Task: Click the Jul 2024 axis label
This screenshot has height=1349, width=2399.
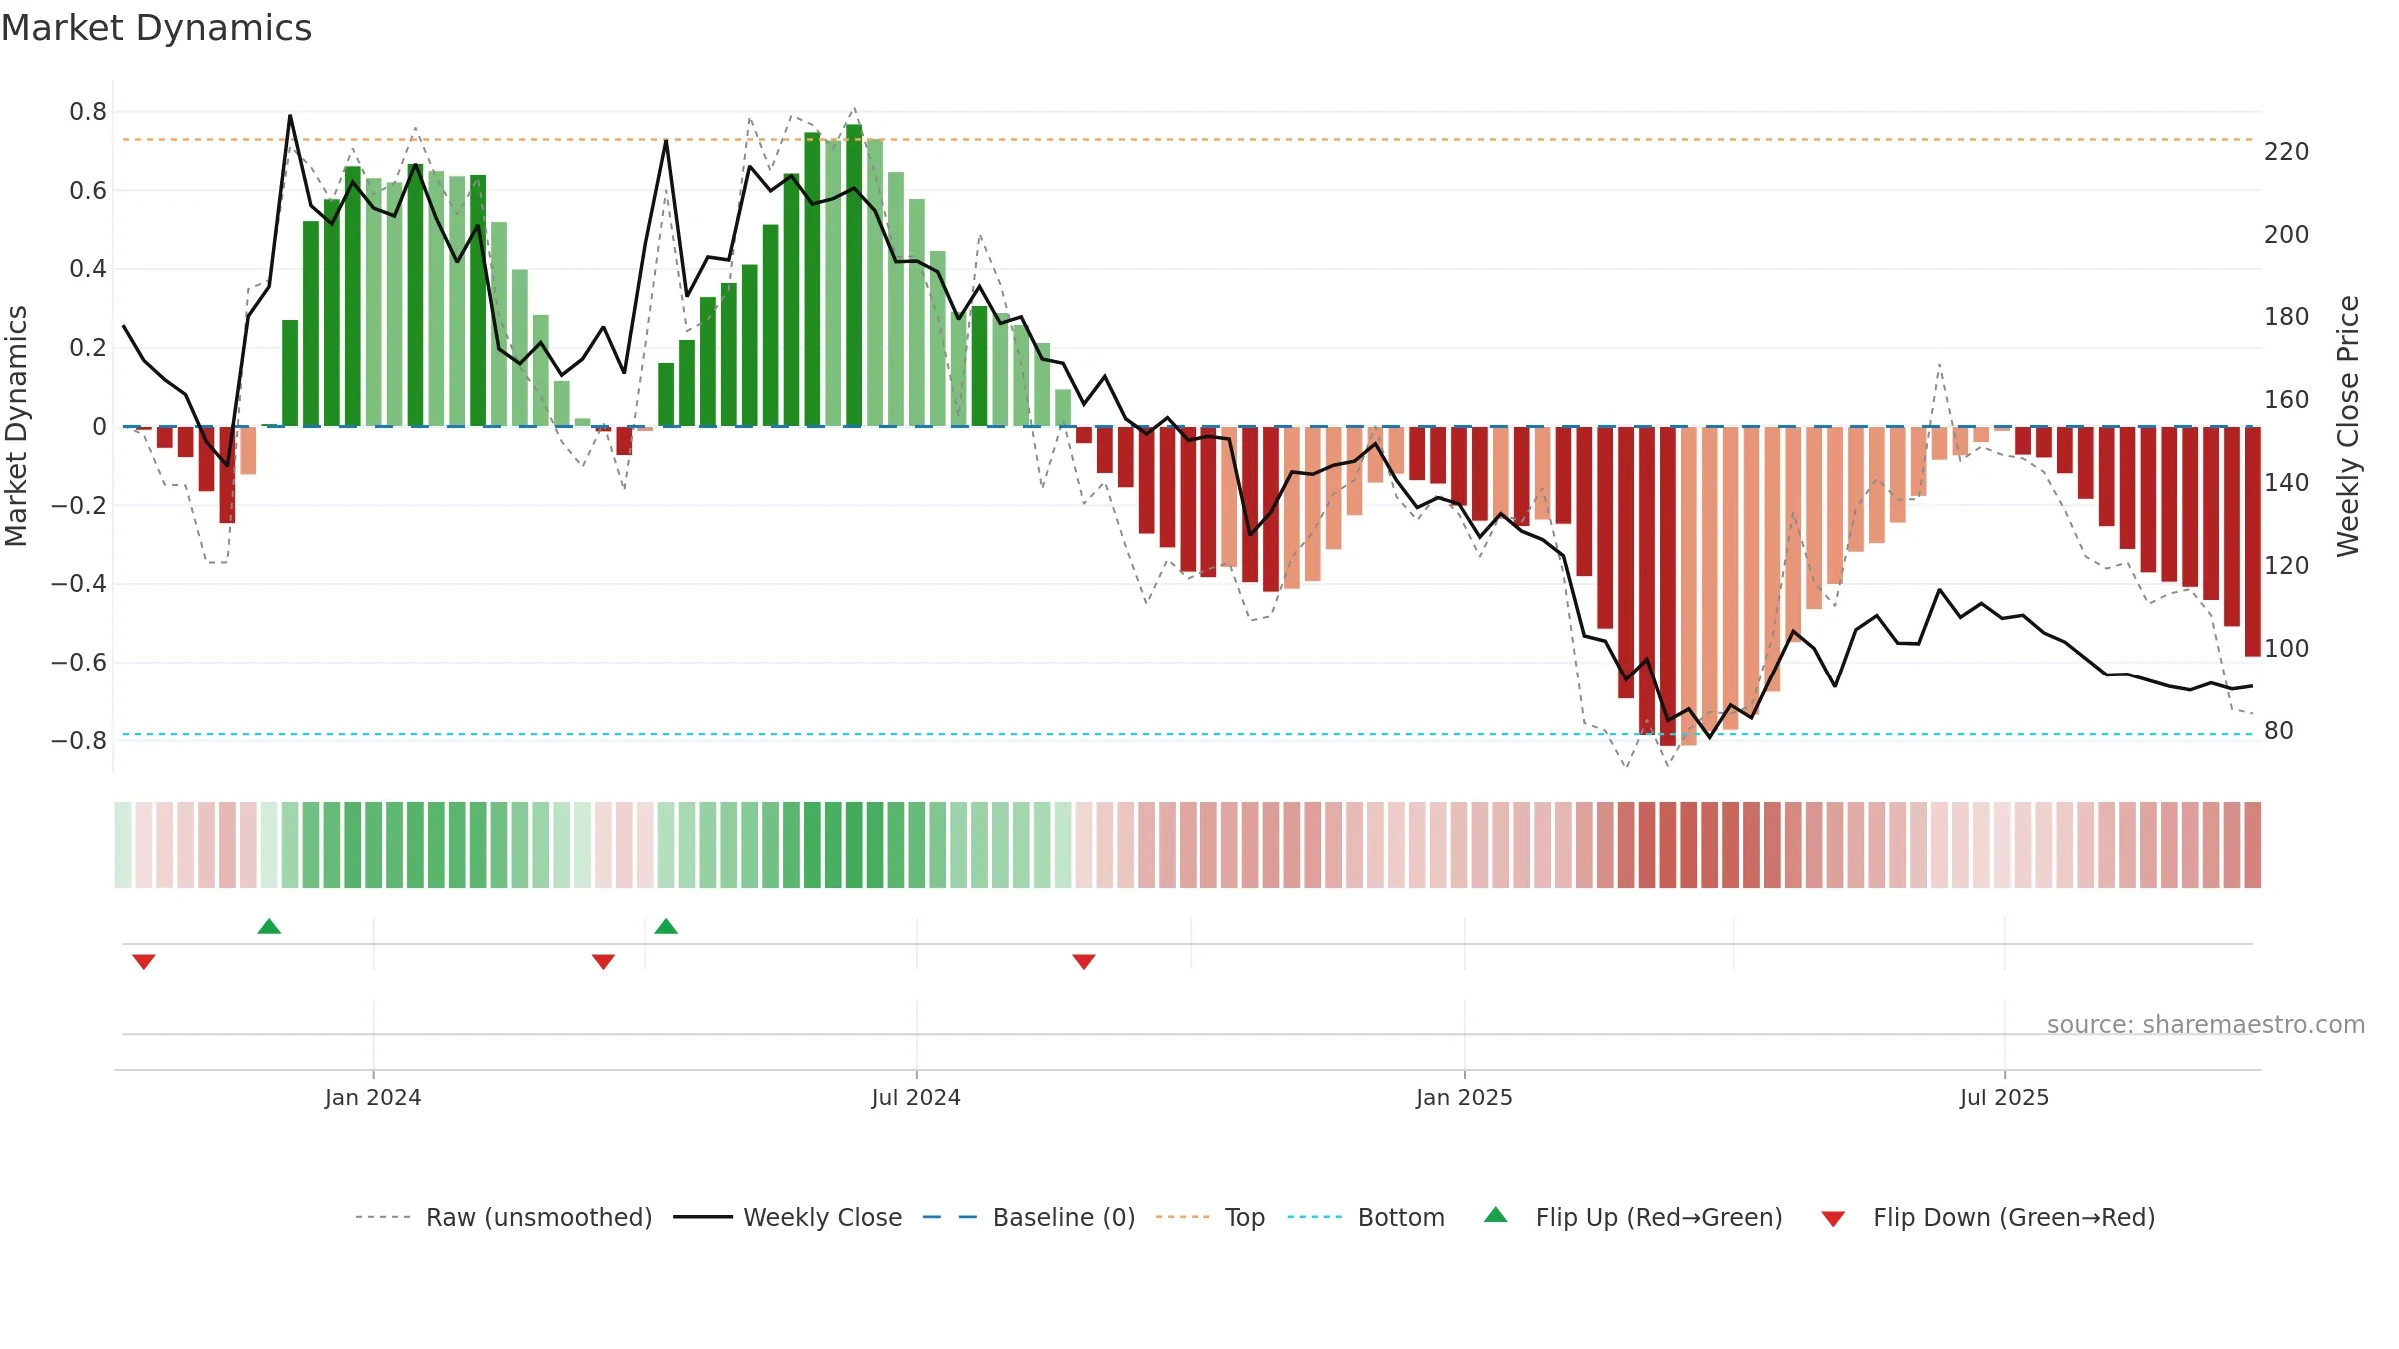Action: [x=916, y=1097]
